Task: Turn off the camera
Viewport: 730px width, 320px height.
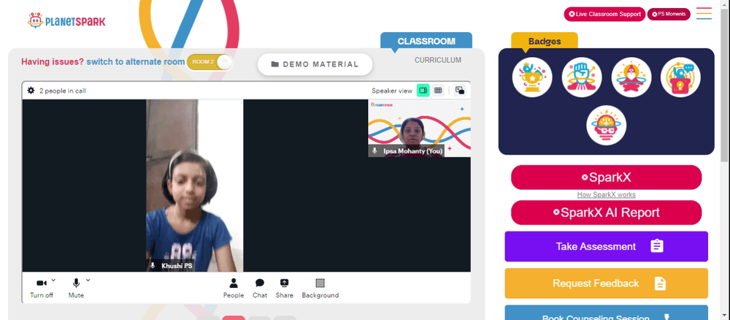Action: pyautogui.click(x=42, y=289)
